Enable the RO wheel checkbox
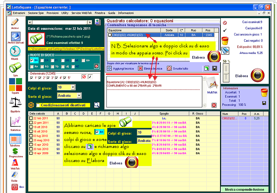277x193 pixels. point(42,67)
